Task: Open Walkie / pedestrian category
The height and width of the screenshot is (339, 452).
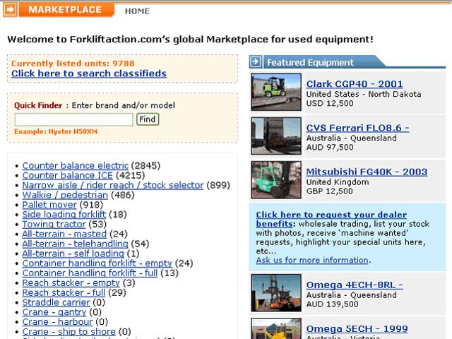Action: 65,195
